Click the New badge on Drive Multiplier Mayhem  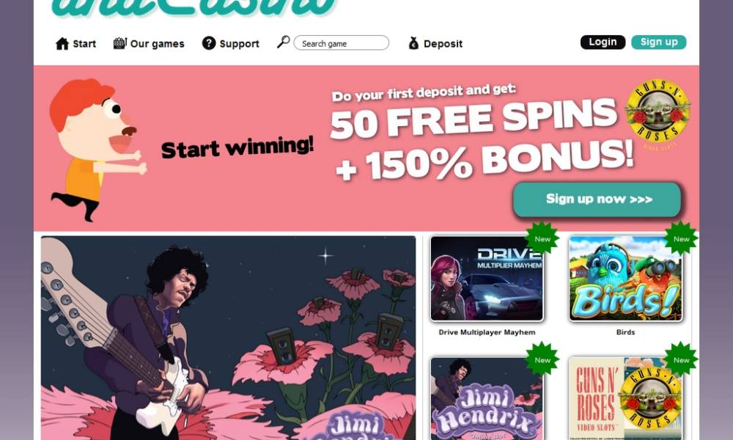[x=542, y=239]
